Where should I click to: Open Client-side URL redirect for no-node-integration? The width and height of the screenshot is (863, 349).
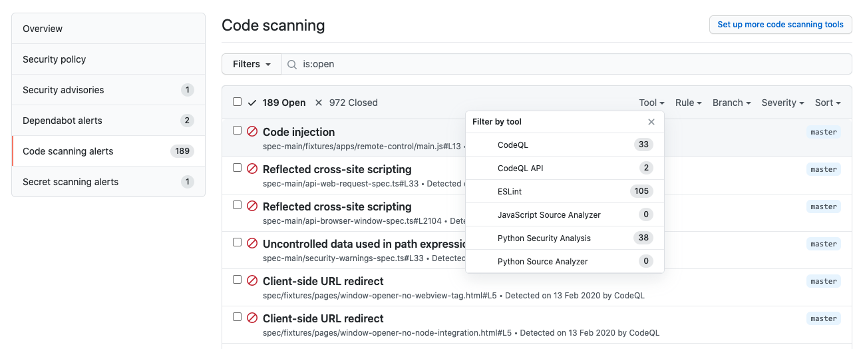323,318
